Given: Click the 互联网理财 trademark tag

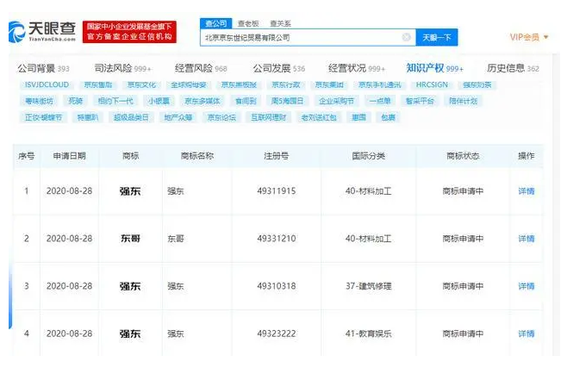Looking at the screenshot, I should click(x=268, y=117).
